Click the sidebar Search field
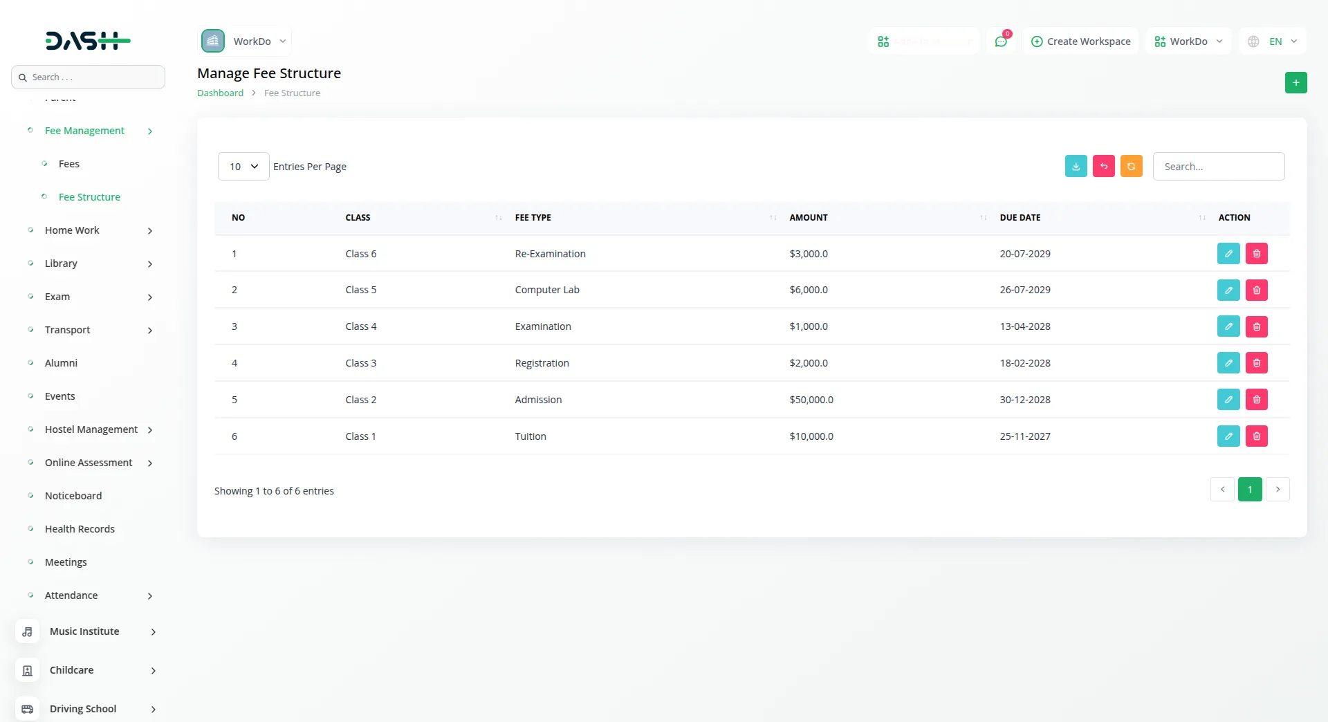The height and width of the screenshot is (722, 1328). tap(88, 77)
